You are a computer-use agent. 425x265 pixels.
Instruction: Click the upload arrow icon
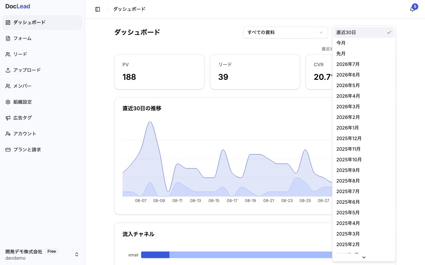click(x=8, y=70)
